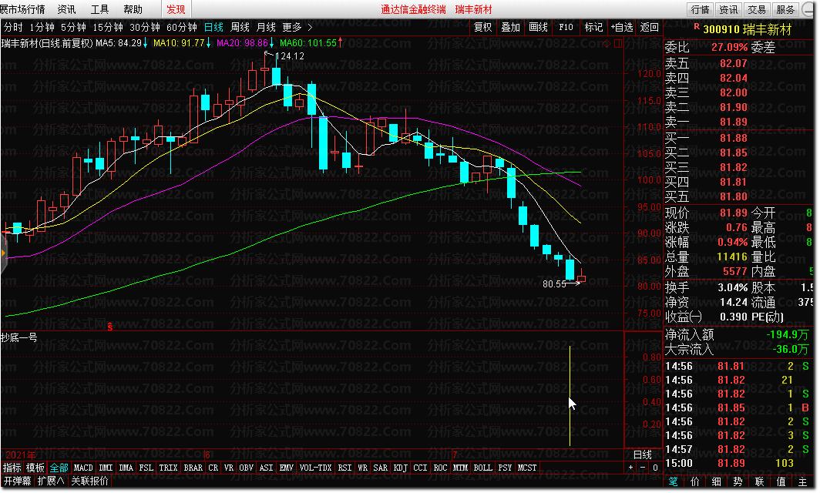Apply the VOL-TDX indicator
820x493 pixels.
(315, 468)
